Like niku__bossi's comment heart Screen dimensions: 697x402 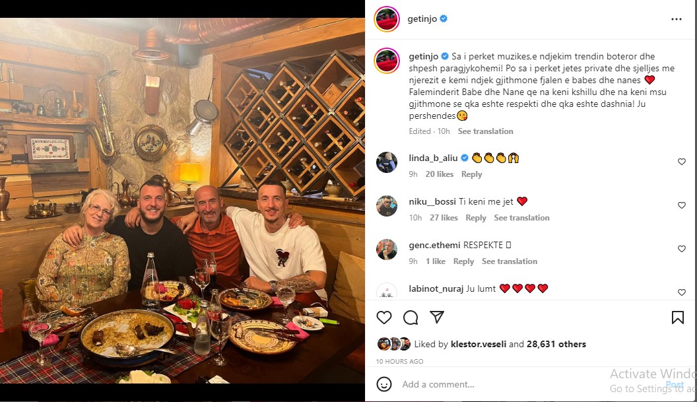coord(681,205)
